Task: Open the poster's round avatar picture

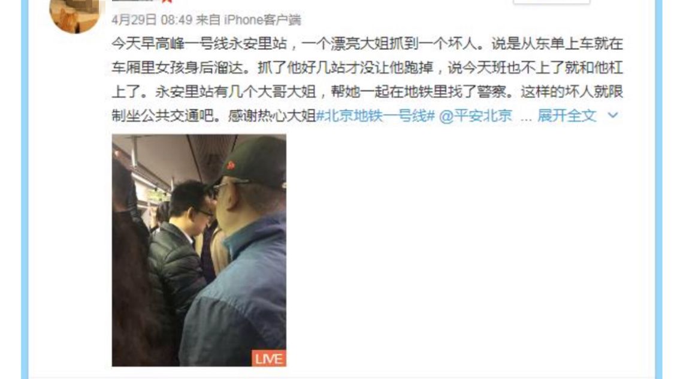Action: pos(75,14)
